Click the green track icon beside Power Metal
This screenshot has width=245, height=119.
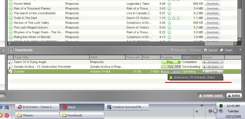pos(11,4)
